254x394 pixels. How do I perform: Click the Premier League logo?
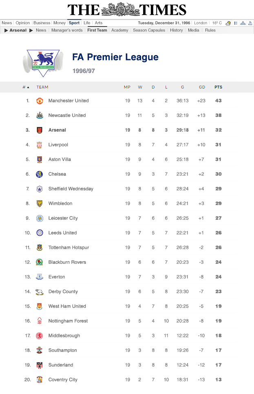pos(43,62)
